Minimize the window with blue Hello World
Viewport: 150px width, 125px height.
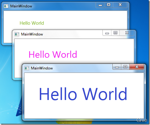point(117,67)
